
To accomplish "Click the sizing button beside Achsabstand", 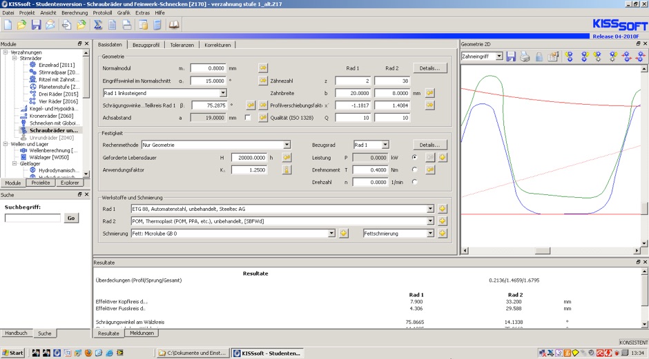I will click(263, 118).
